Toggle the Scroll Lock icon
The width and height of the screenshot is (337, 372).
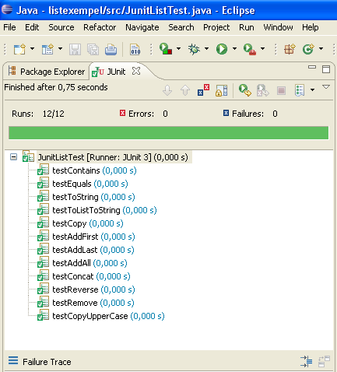(x=222, y=90)
